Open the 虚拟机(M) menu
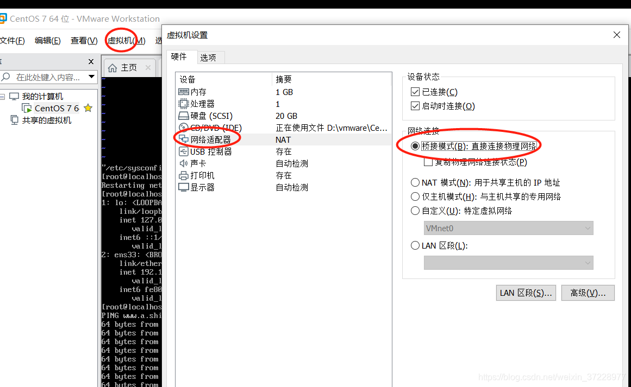The width and height of the screenshot is (631, 387). [x=126, y=41]
